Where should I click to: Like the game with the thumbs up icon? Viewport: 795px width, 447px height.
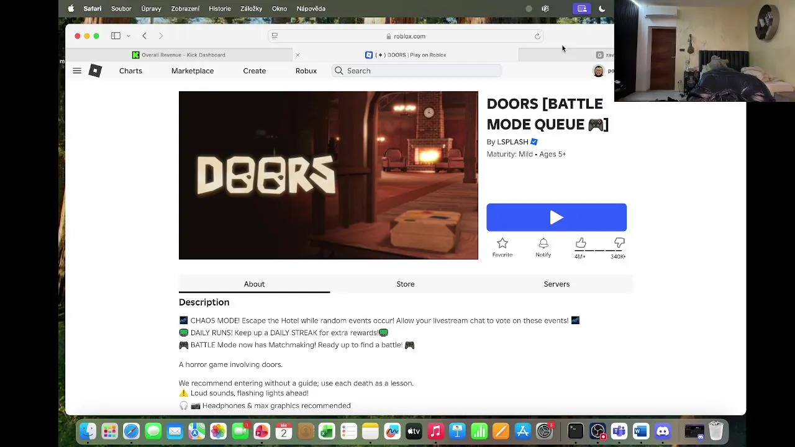(581, 243)
